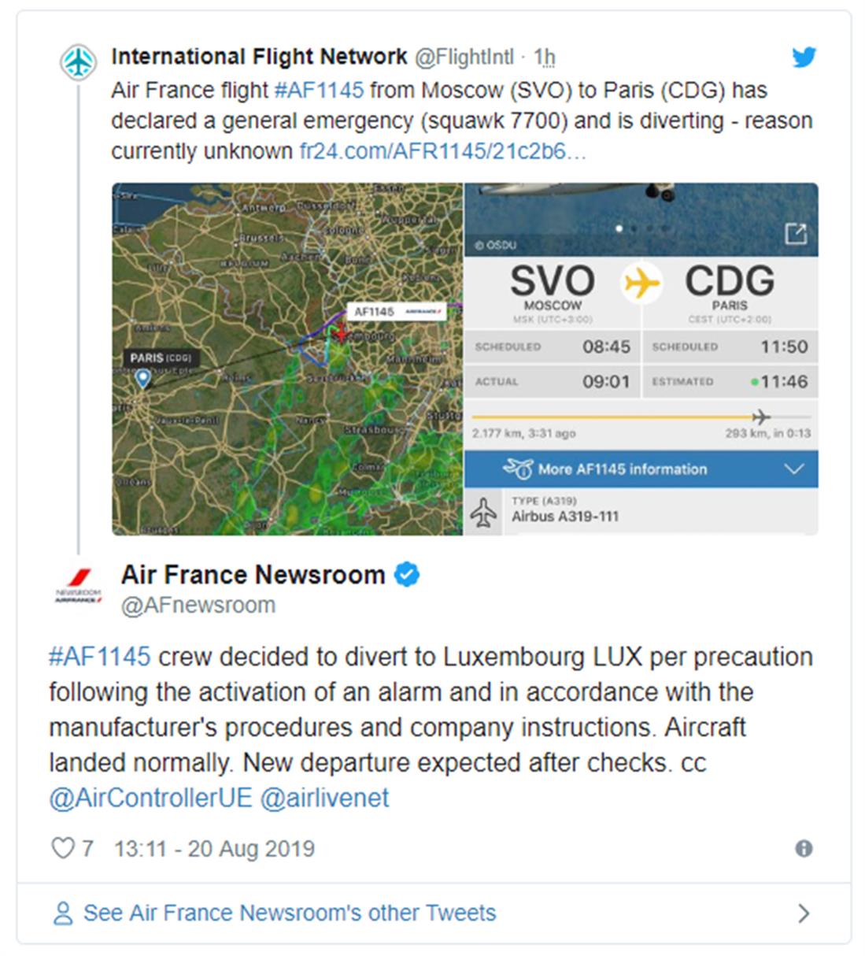Visit the @AirControllerUE mention
Screen dimensions: 865x956
click(x=150, y=798)
